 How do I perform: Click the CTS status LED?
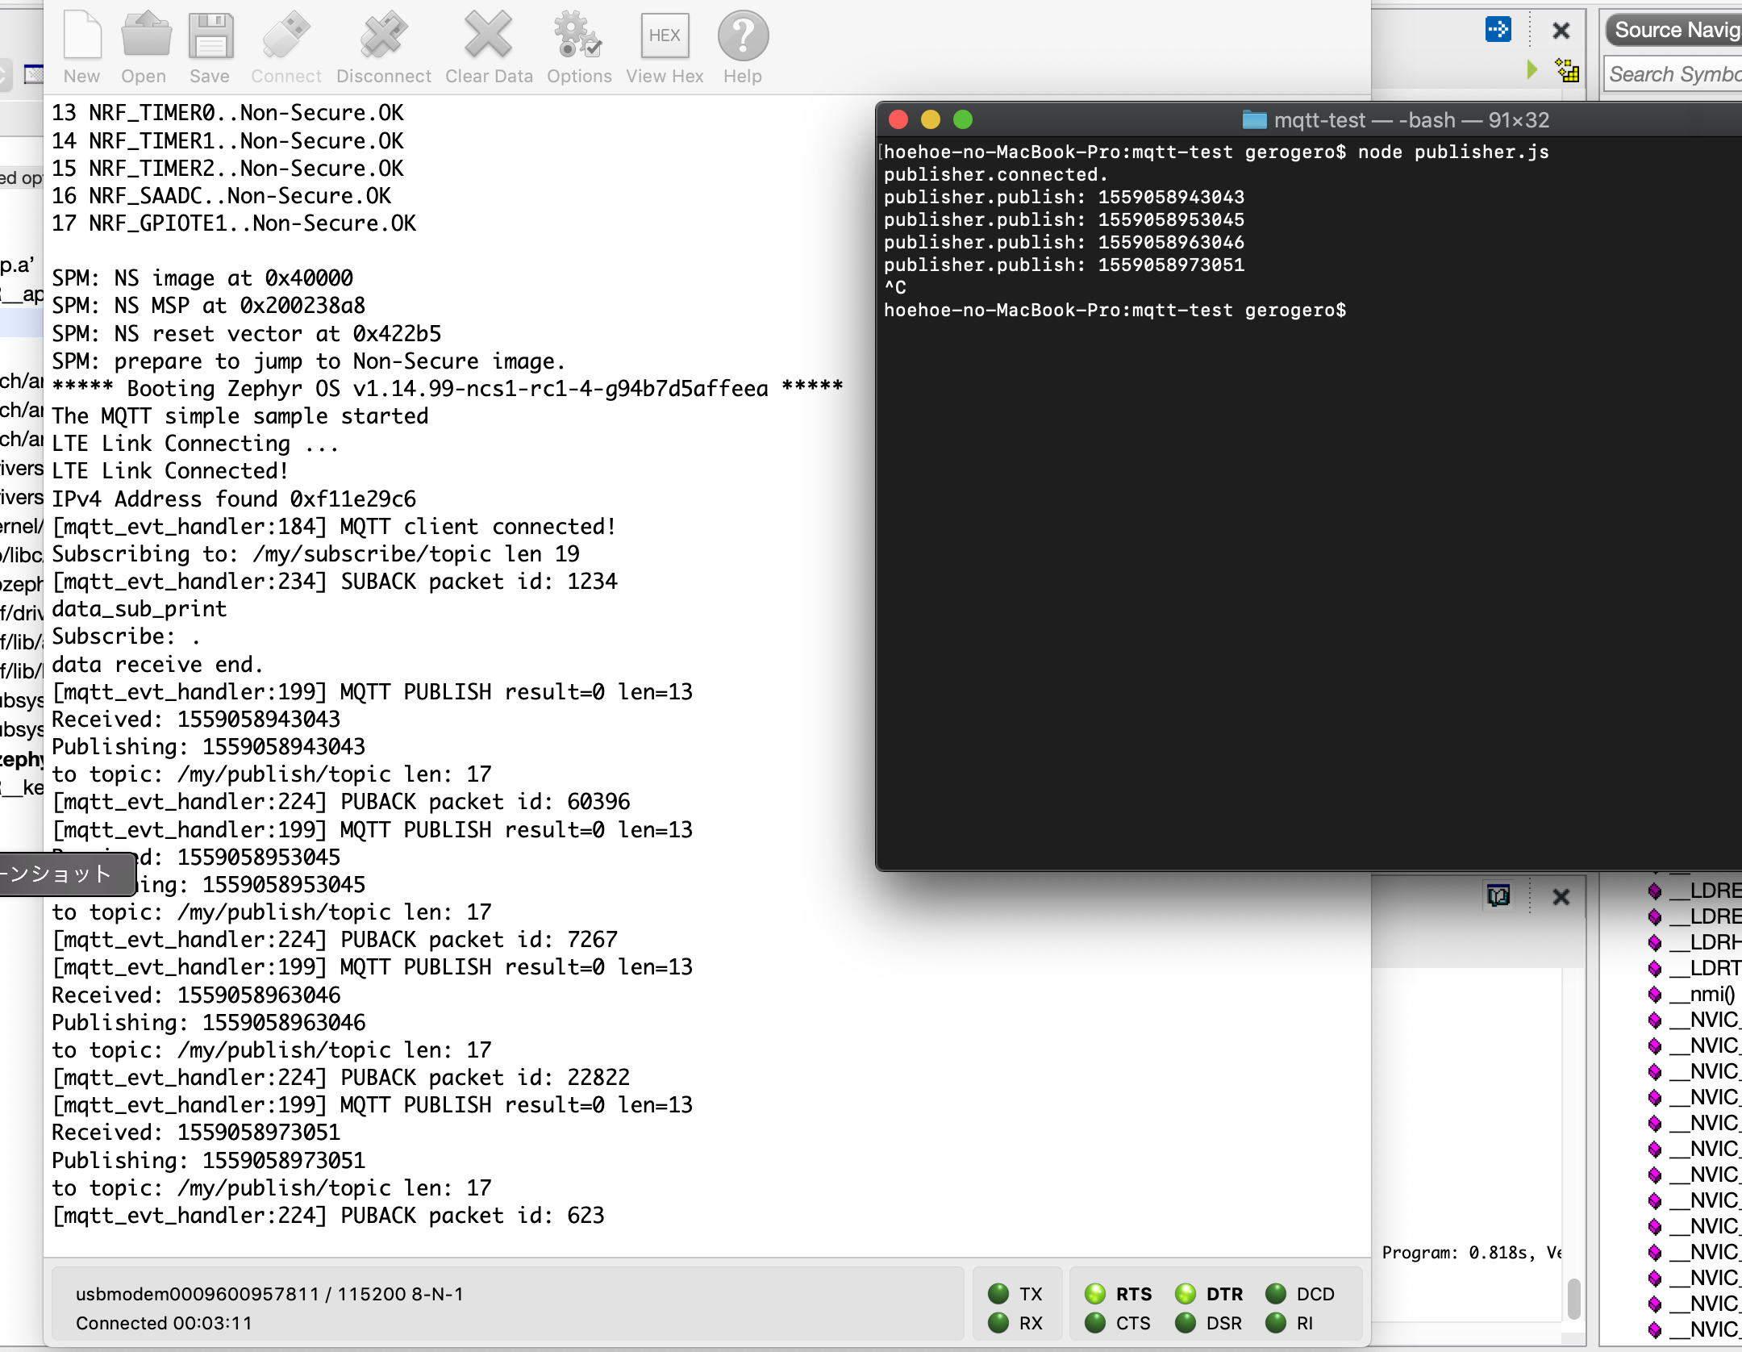click(x=1095, y=1323)
